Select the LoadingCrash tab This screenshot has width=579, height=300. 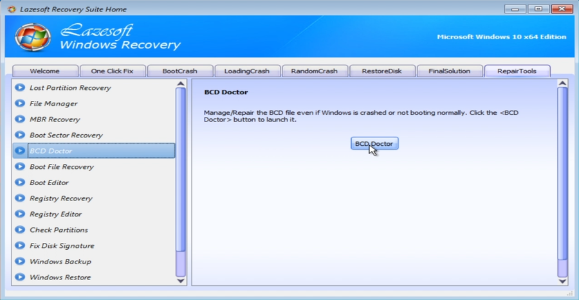[x=247, y=71]
